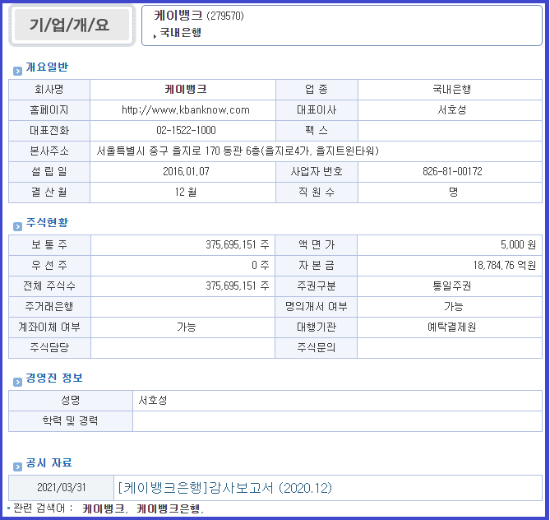The width and height of the screenshot is (550, 520).
Task: Click the 기/업/개/요 button
Action: (x=72, y=26)
